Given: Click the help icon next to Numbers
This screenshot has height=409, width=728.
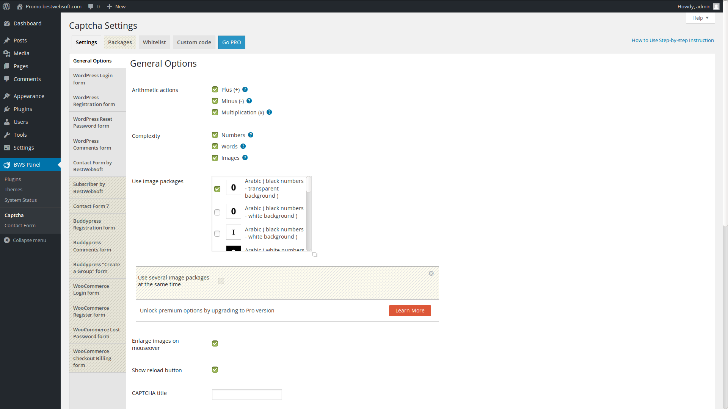Looking at the screenshot, I should [251, 135].
